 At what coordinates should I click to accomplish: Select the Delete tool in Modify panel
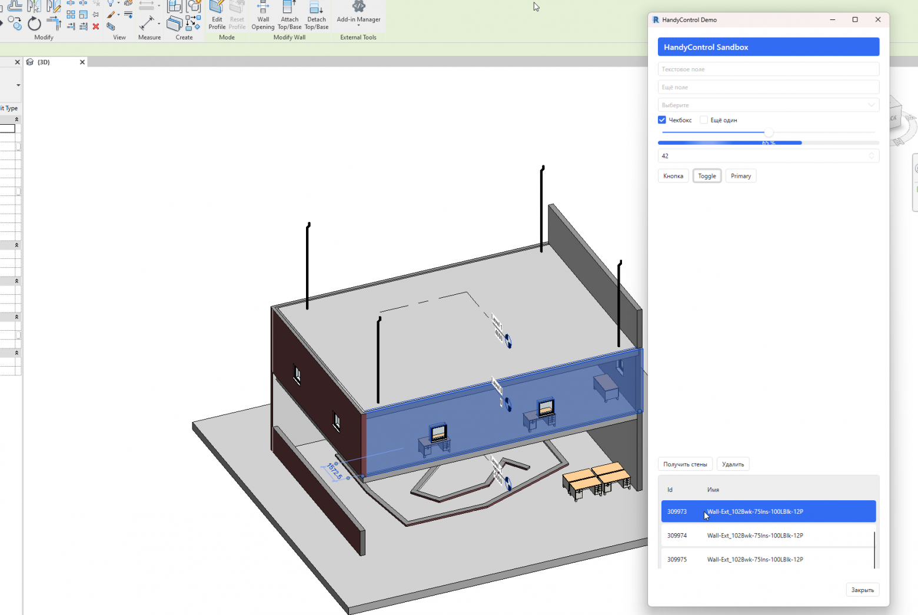click(x=96, y=26)
